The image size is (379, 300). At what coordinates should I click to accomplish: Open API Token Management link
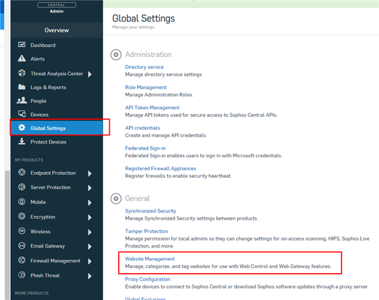152,107
